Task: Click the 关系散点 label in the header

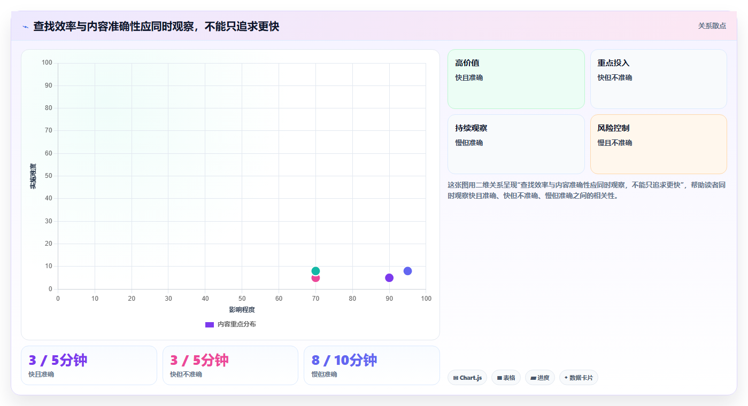Action: (x=712, y=26)
